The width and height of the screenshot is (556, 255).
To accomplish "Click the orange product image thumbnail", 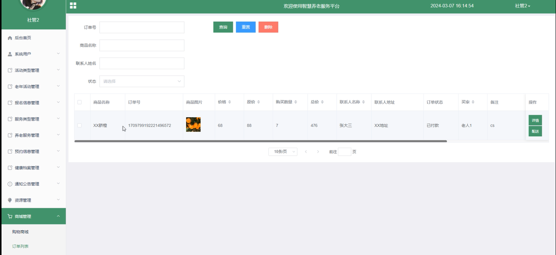I will click(x=193, y=124).
